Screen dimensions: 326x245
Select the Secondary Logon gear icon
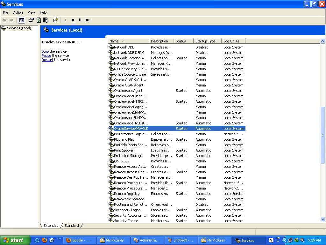point(111,210)
